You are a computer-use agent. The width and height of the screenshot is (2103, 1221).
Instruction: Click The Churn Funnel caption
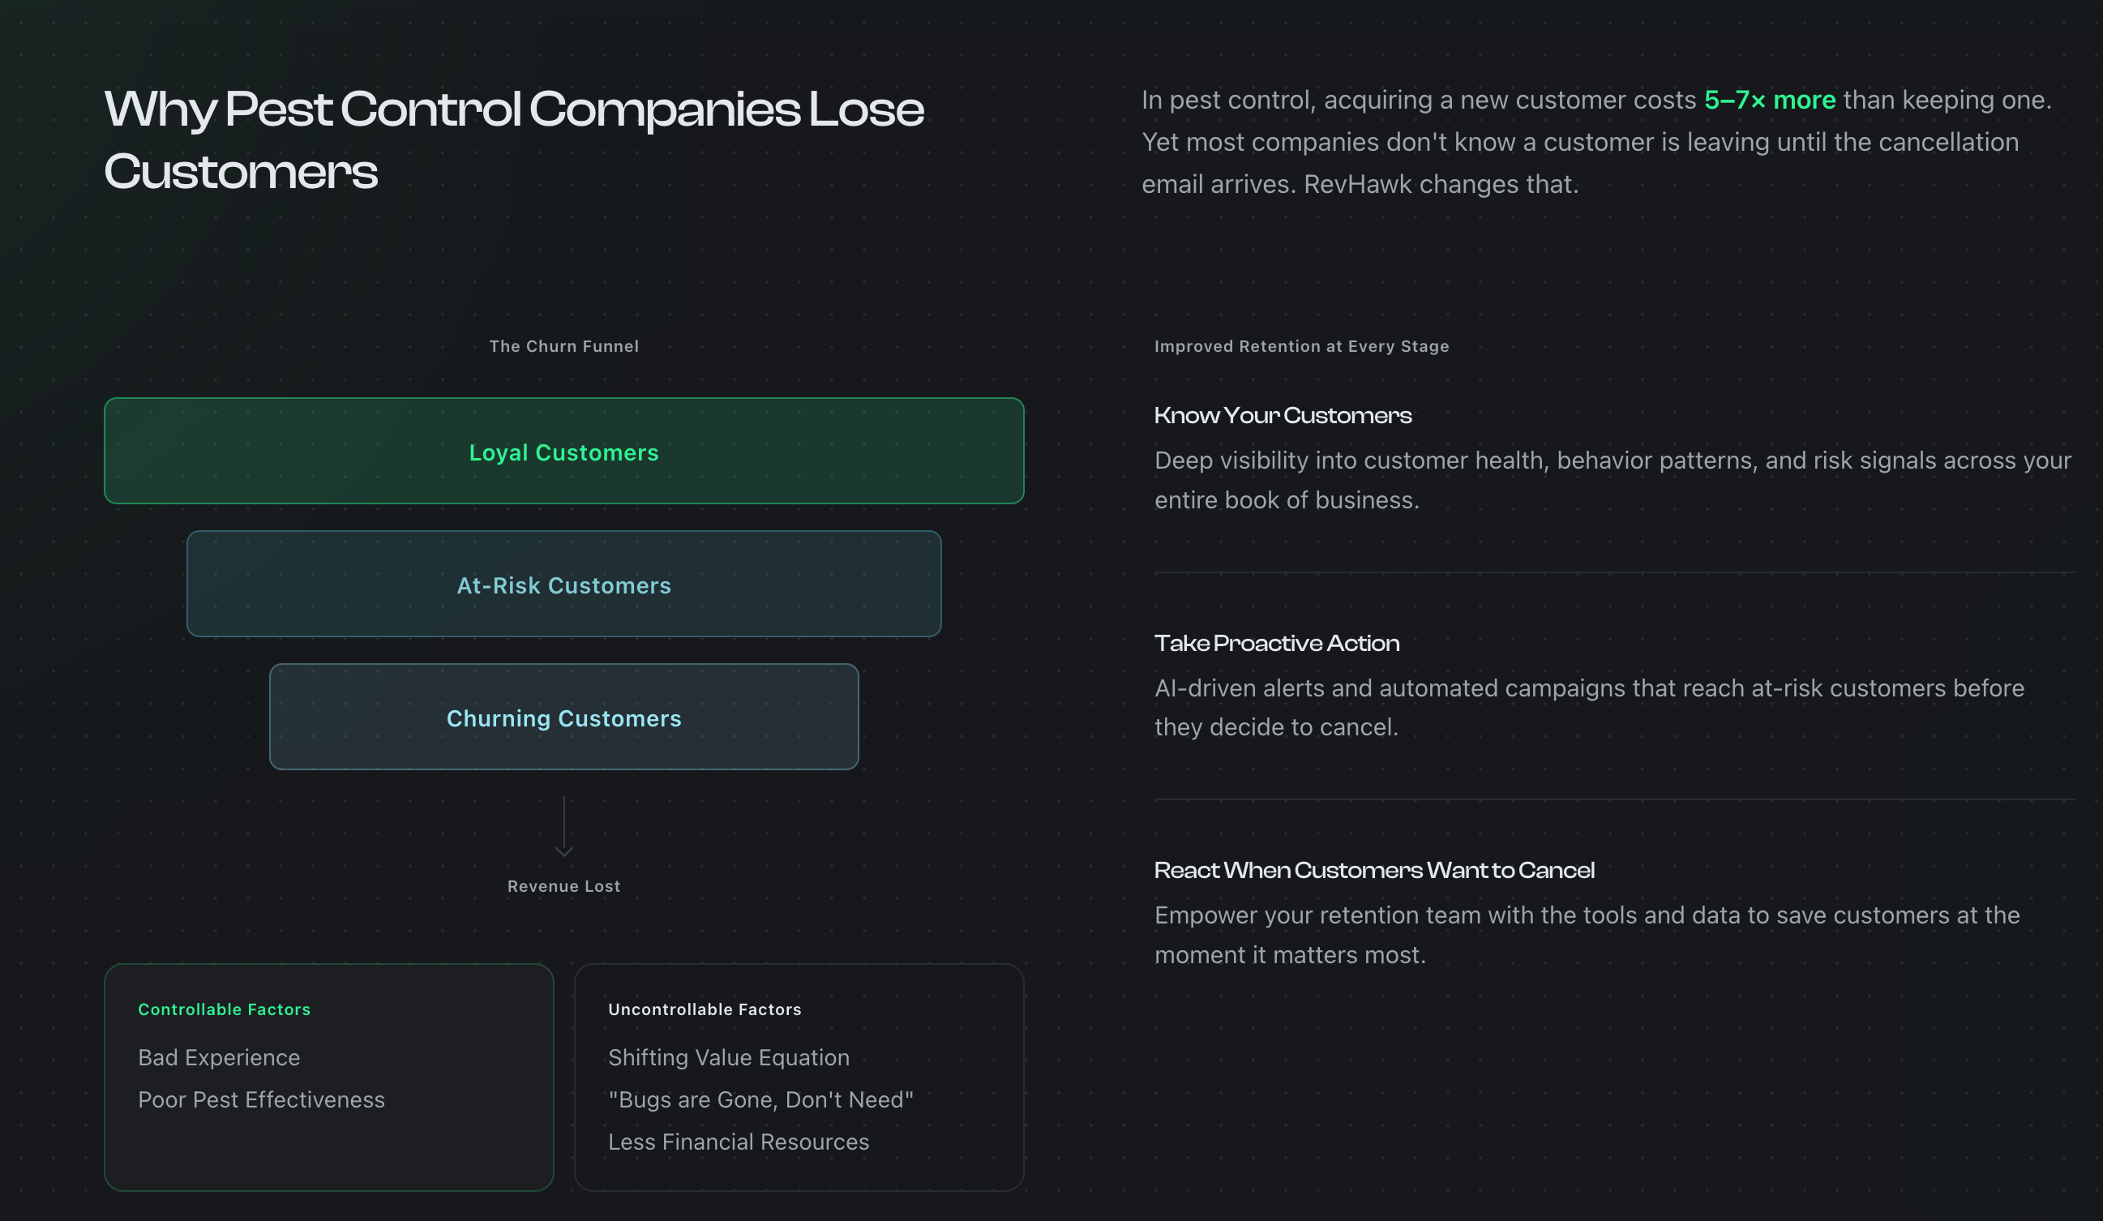coord(563,346)
